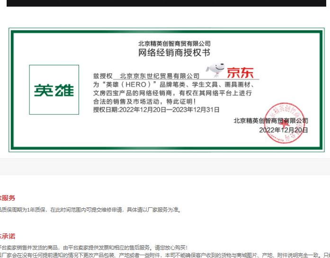Click the sentence ending 请您放心购买！

coord(94,248)
